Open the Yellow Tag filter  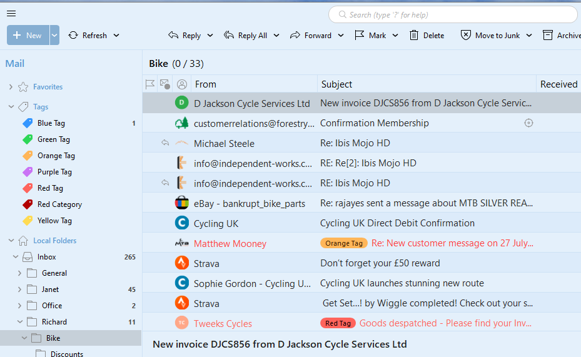coord(54,221)
